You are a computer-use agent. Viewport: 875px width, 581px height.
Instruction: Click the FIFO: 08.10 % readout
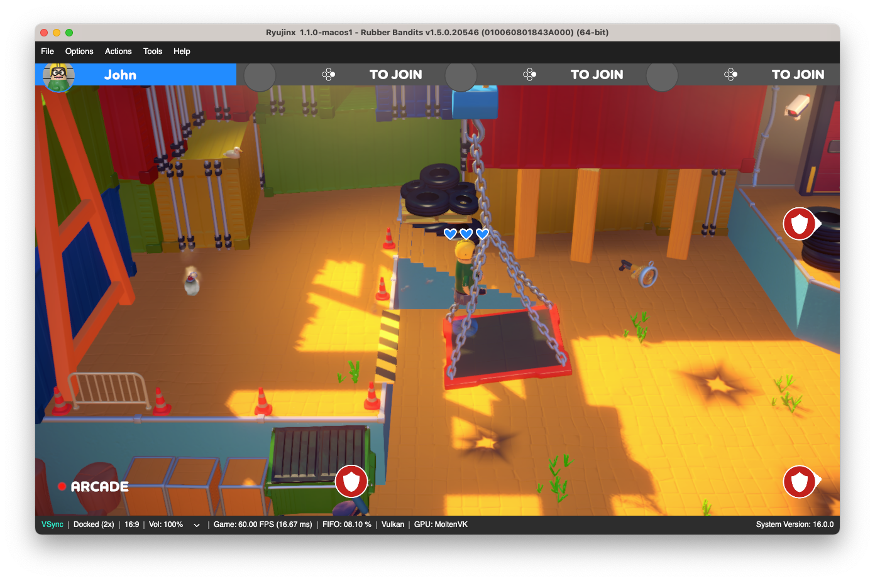(347, 524)
